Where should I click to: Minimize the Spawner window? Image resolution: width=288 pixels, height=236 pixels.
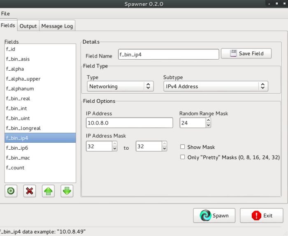(x=269, y=4)
